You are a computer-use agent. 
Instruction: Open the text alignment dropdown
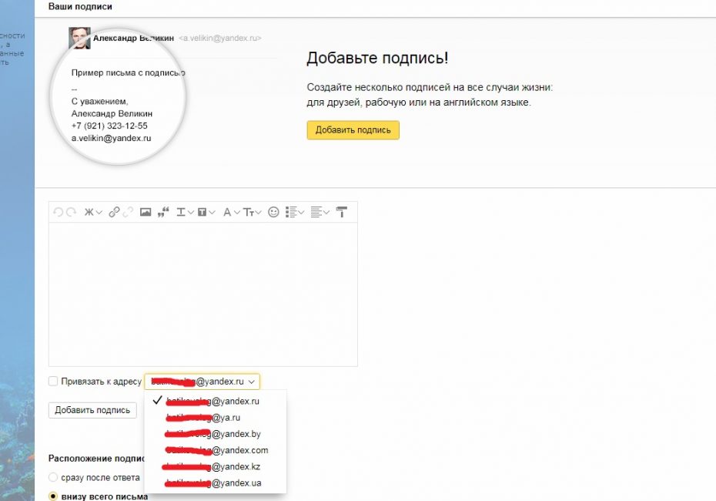(320, 212)
